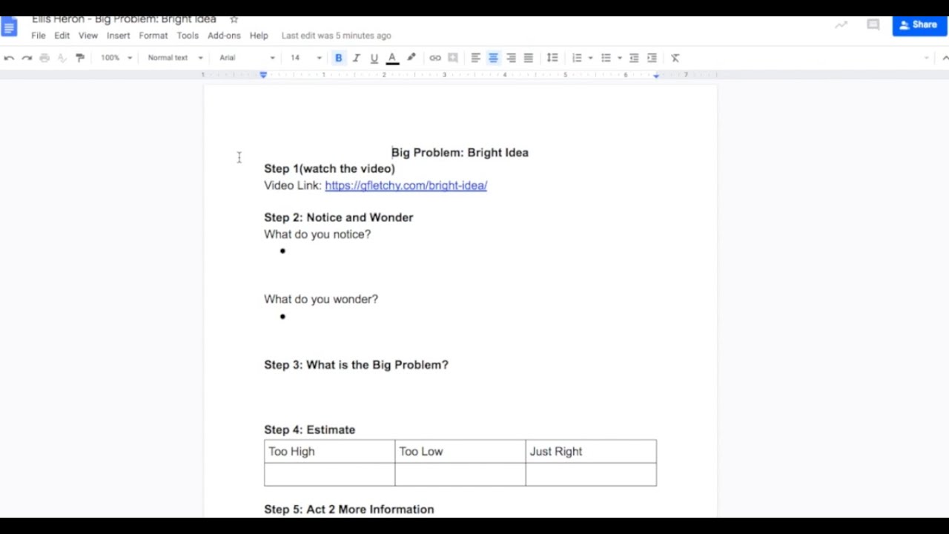Toggle bold formatting
Viewport: 949px width, 534px height.
point(339,58)
